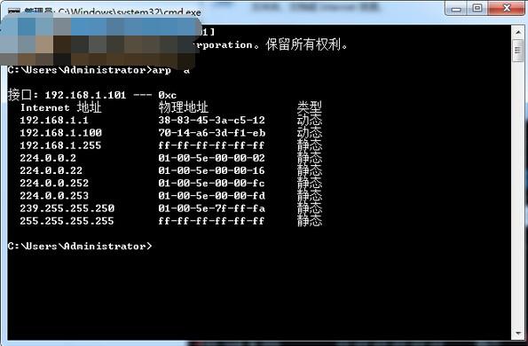Click the vertical scrollbar thumb

[518, 51]
